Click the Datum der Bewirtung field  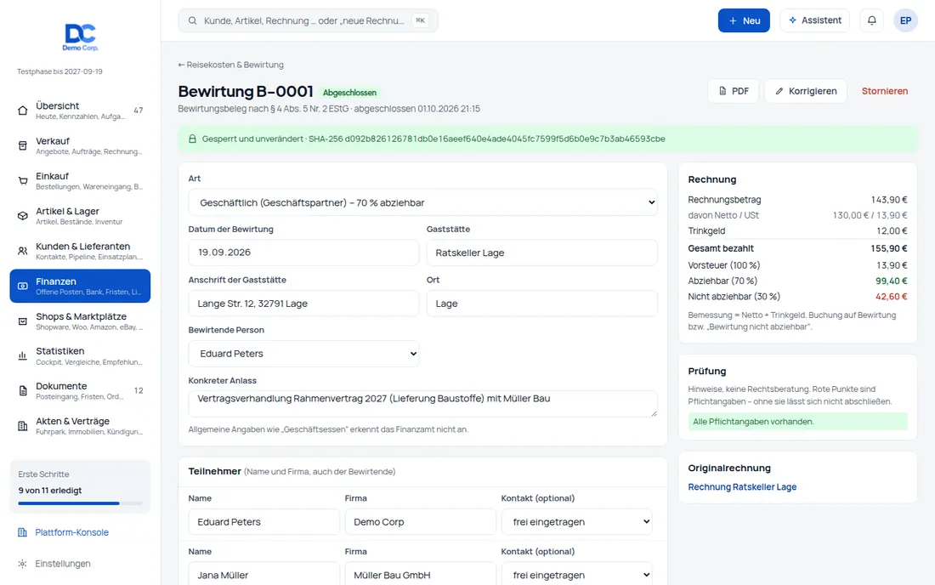(x=303, y=253)
